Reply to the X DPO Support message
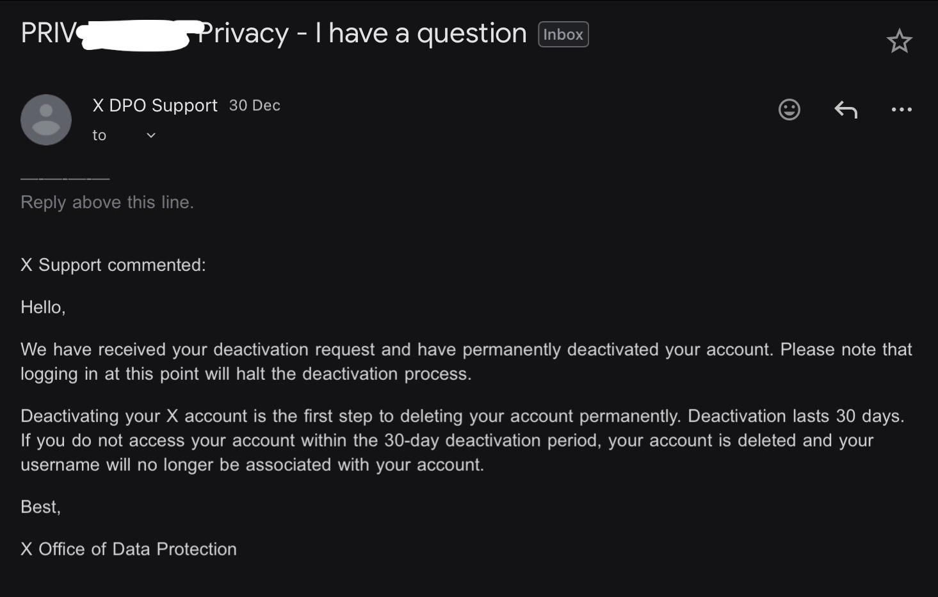The width and height of the screenshot is (938, 597). point(845,110)
